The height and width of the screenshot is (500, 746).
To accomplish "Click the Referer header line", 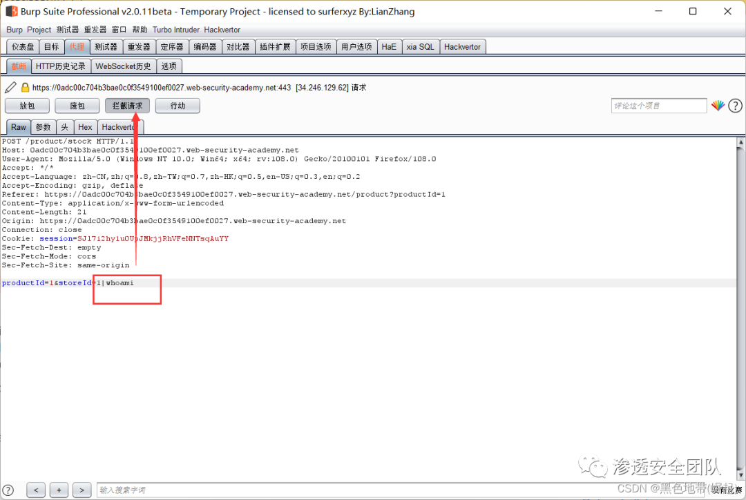I will click(x=224, y=194).
